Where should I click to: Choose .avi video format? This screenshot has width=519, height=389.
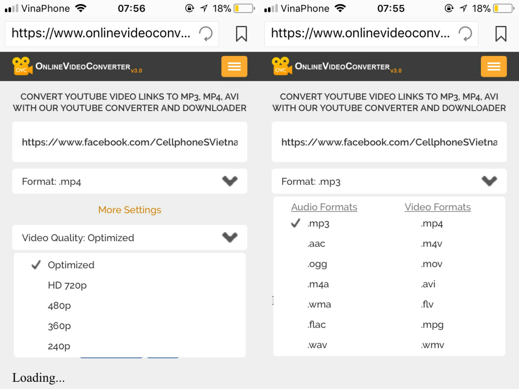pos(428,284)
